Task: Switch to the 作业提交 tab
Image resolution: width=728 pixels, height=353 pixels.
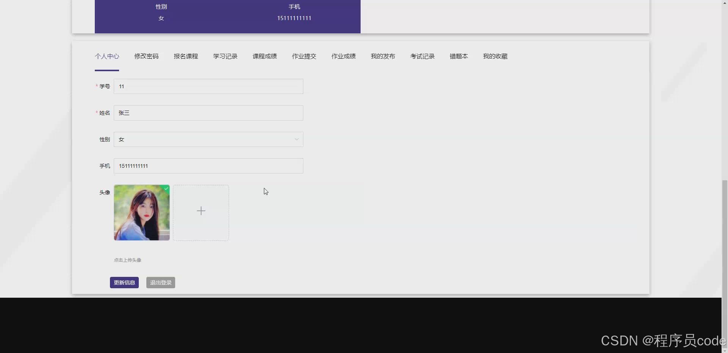Action: coord(304,56)
